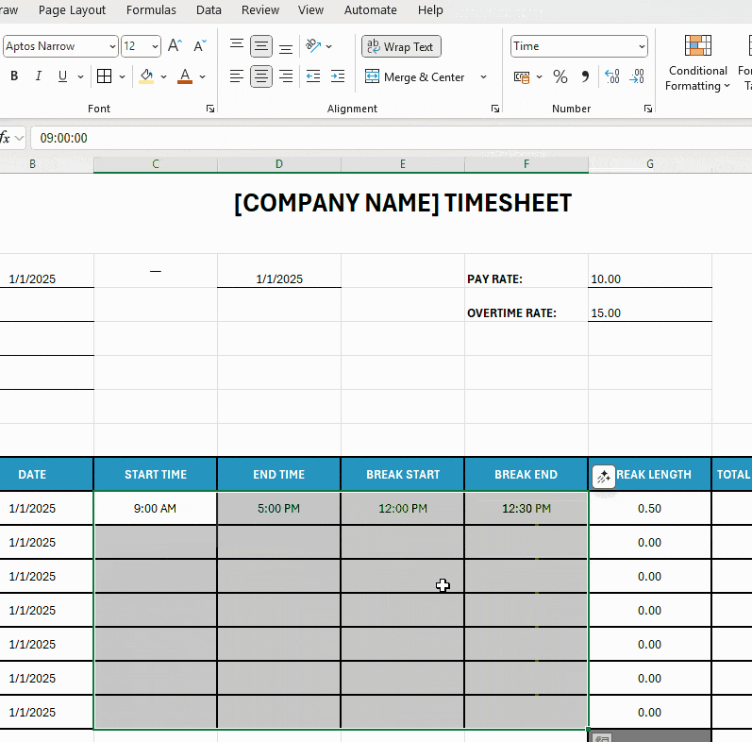Open Number format dialog launcher
Image resolution: width=752 pixels, height=742 pixels.
pos(648,109)
